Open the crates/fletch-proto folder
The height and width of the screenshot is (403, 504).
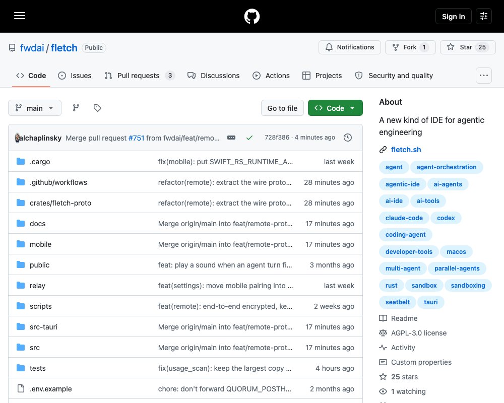click(60, 203)
